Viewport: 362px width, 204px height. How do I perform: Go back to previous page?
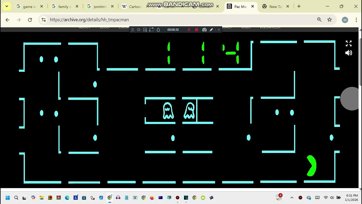(x=7, y=20)
